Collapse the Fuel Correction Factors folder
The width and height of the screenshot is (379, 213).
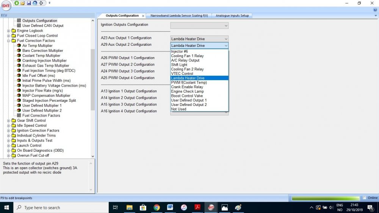tap(9, 41)
